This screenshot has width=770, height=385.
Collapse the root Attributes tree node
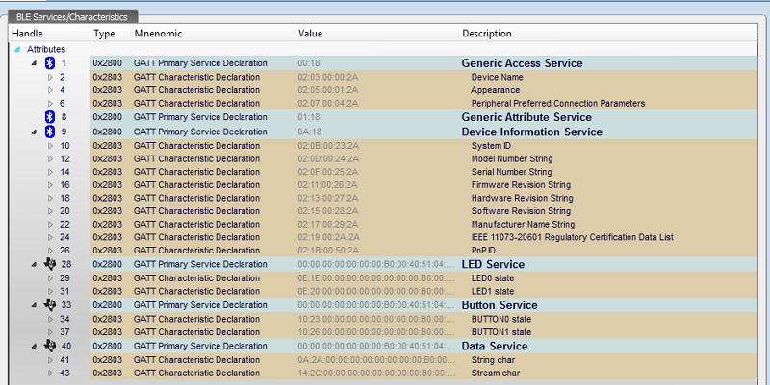pos(17,48)
